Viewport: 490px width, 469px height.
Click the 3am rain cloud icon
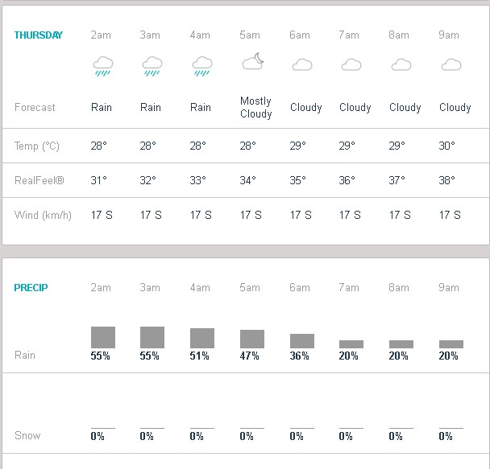pos(152,67)
